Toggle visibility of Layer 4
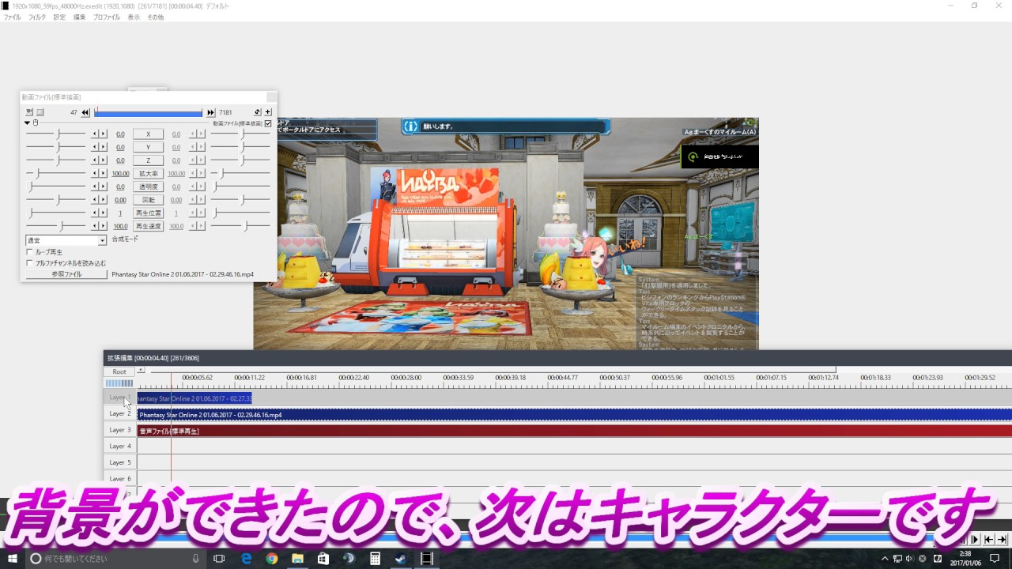This screenshot has height=569, width=1012. tap(120, 447)
